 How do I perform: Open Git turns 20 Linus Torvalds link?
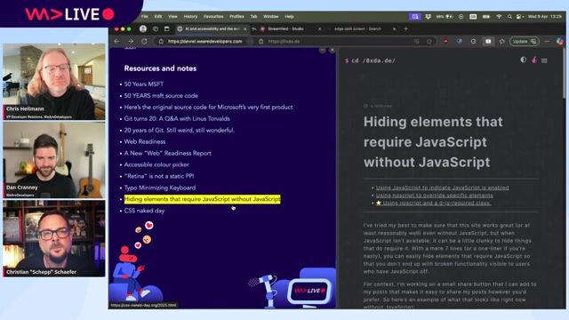[x=177, y=118]
